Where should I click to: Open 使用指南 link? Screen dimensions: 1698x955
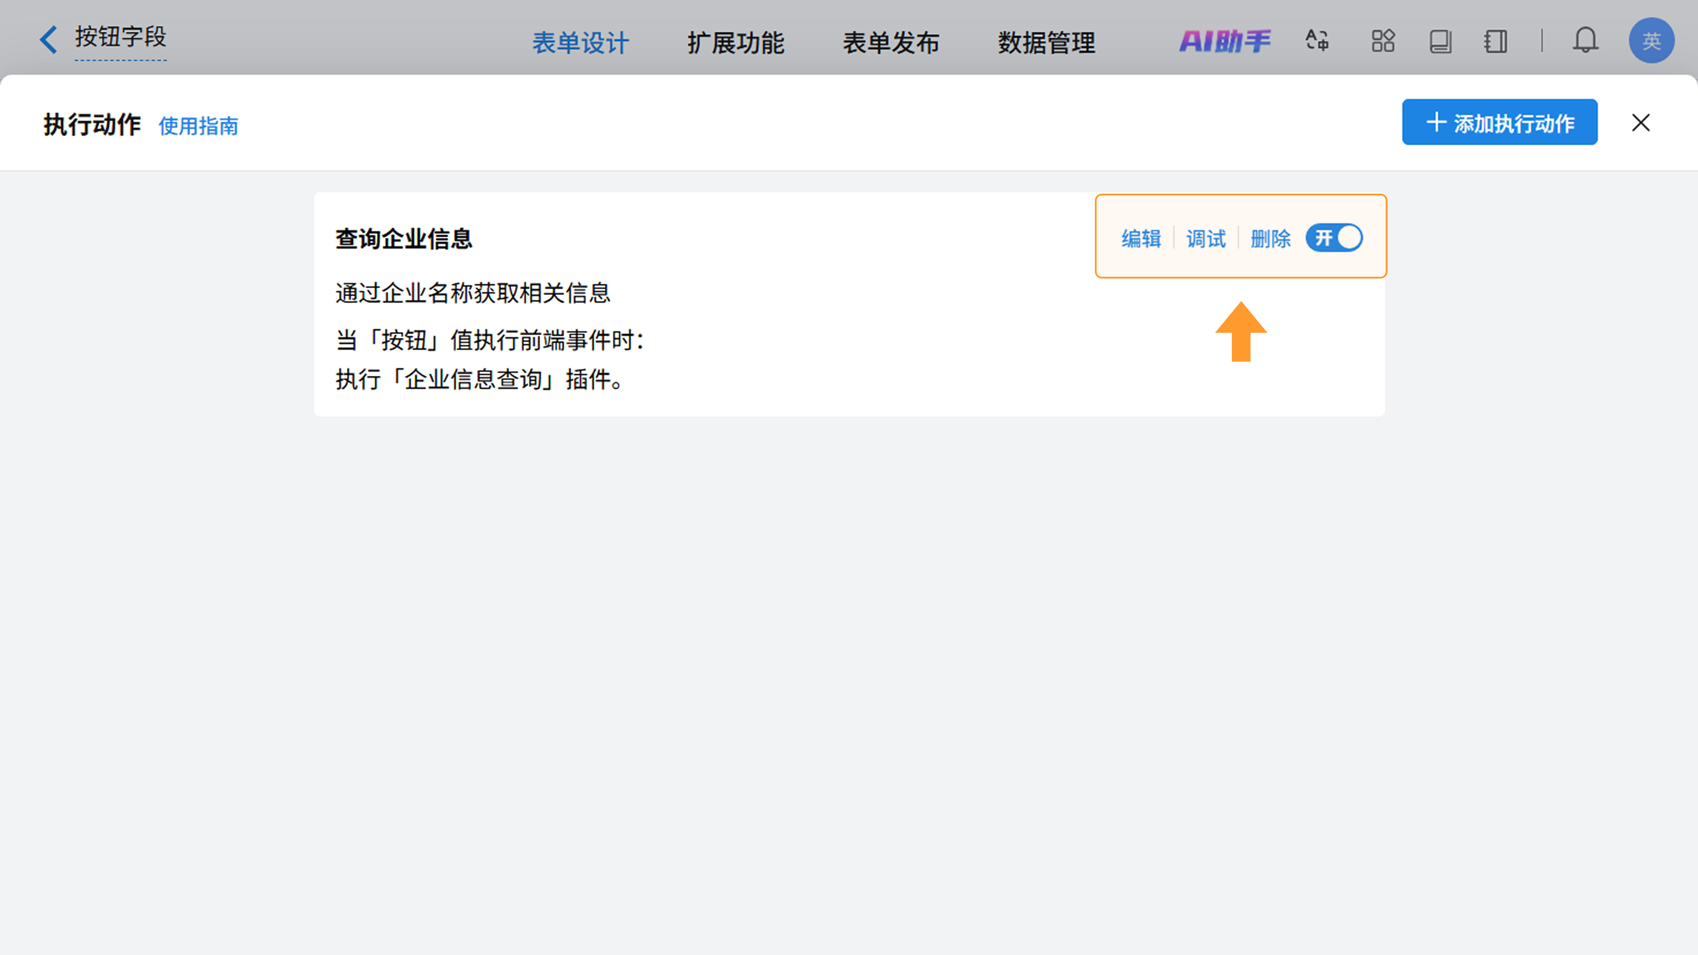click(199, 125)
